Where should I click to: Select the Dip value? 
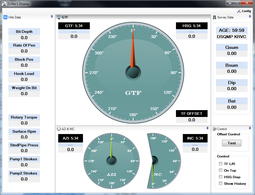(232, 89)
